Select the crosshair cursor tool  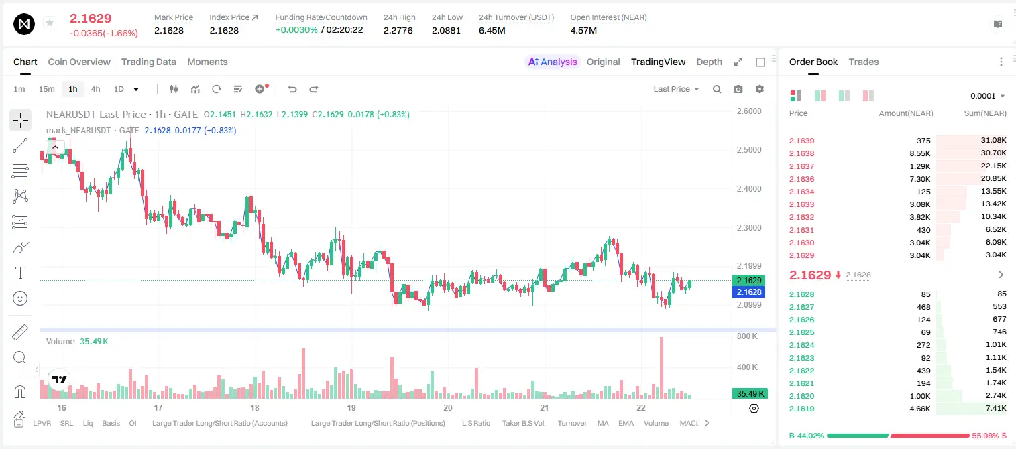pos(20,120)
